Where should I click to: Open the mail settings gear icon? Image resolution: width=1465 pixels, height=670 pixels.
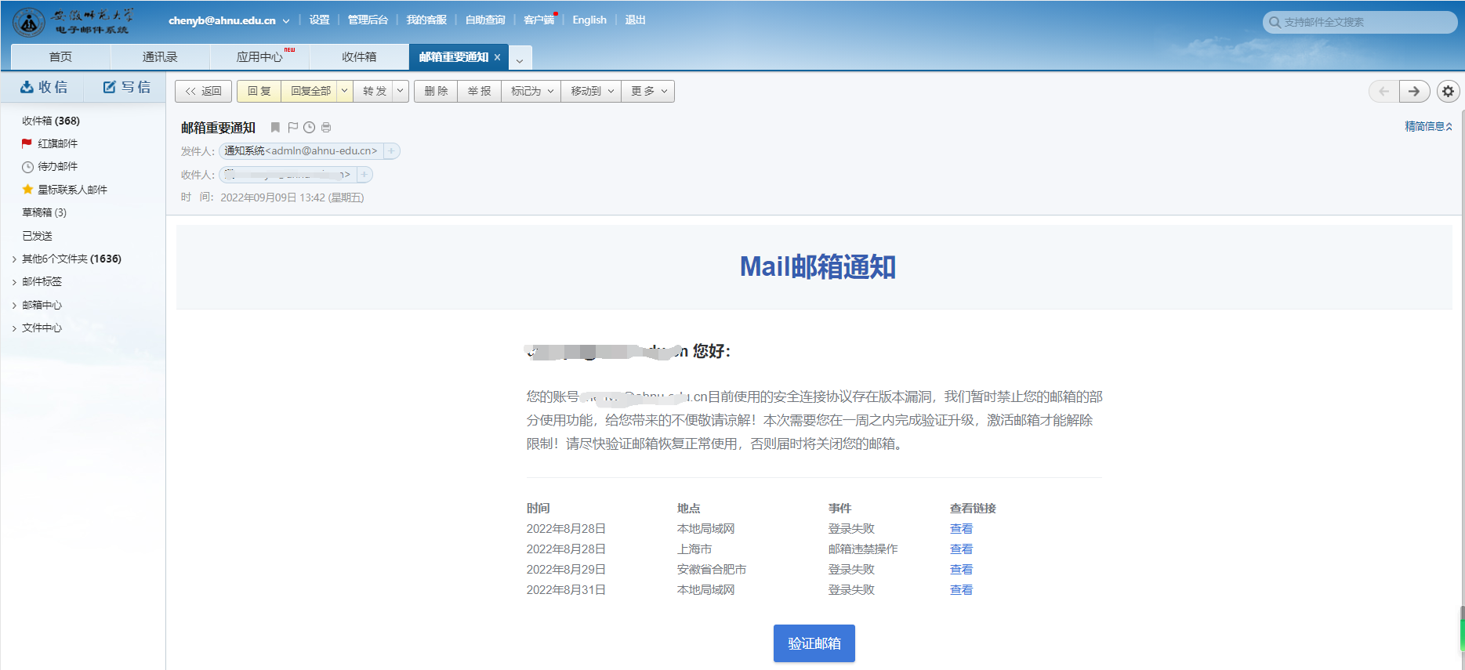[x=1448, y=92]
